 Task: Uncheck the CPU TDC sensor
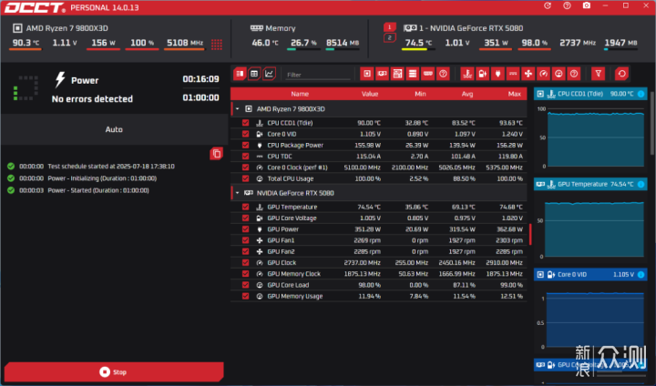pyautogui.click(x=246, y=157)
